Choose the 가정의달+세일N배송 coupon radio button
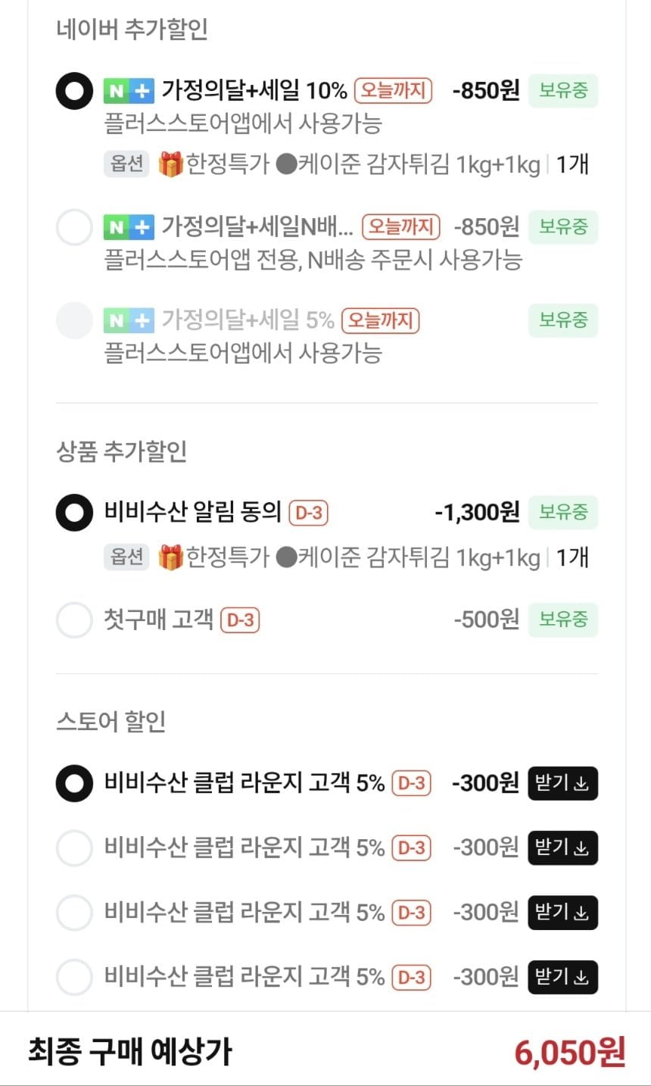 [x=74, y=227]
